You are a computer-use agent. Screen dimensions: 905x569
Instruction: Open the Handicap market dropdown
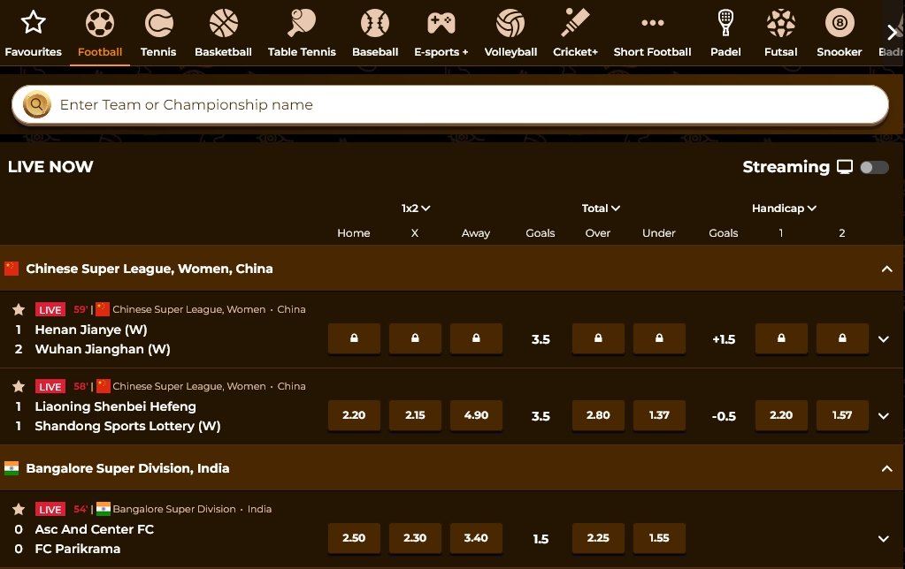[783, 209]
